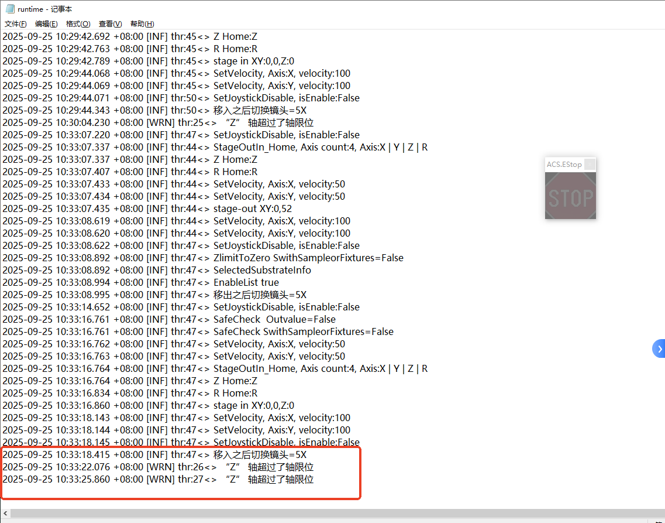This screenshot has width=665, height=523.
Task: Click the 'ZlimitToZero SwithSampleorFixtures=False' line
Action: [308, 258]
